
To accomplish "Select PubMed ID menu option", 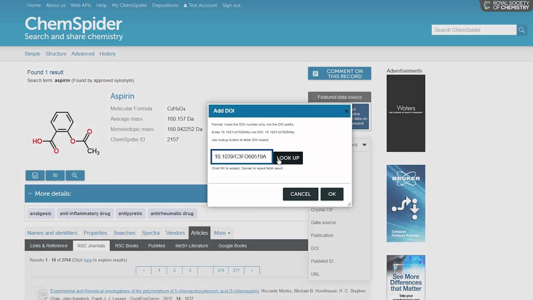I will (x=322, y=261).
